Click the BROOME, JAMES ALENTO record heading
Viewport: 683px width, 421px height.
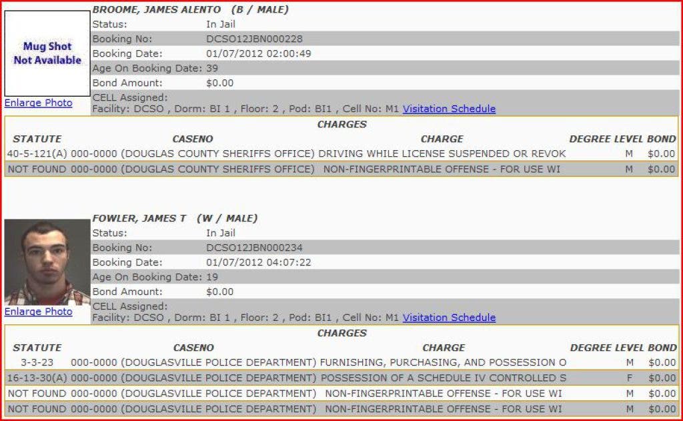(156, 9)
